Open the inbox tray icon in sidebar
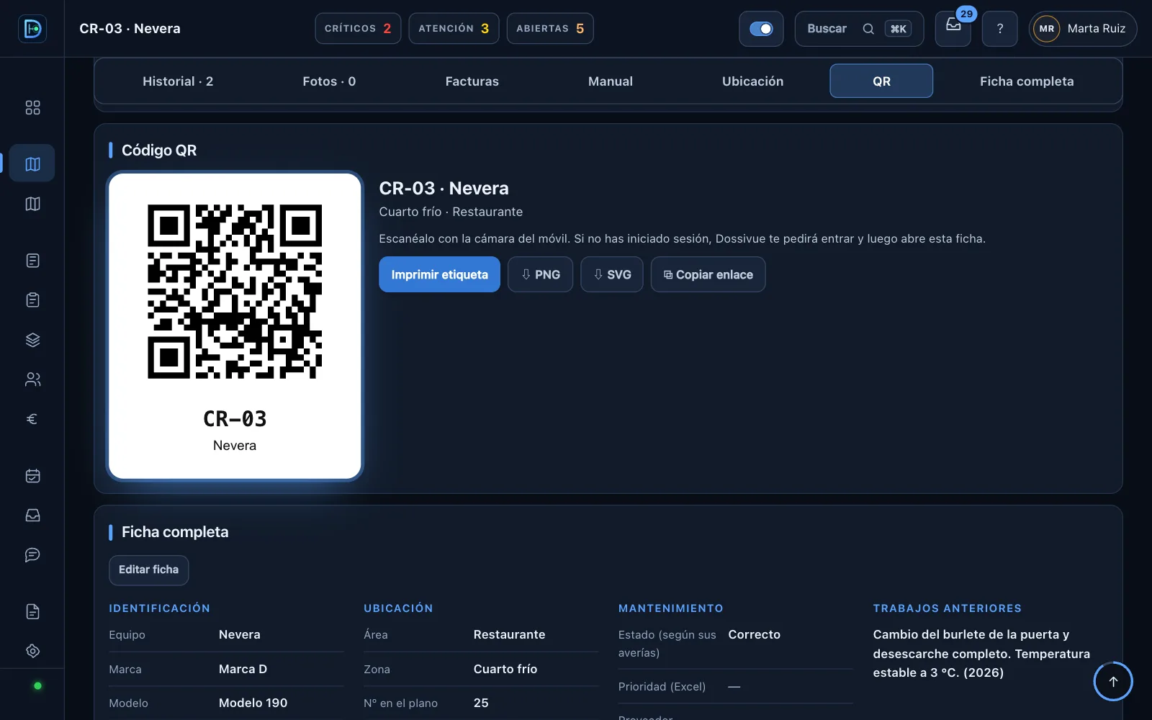 pyautogui.click(x=32, y=516)
